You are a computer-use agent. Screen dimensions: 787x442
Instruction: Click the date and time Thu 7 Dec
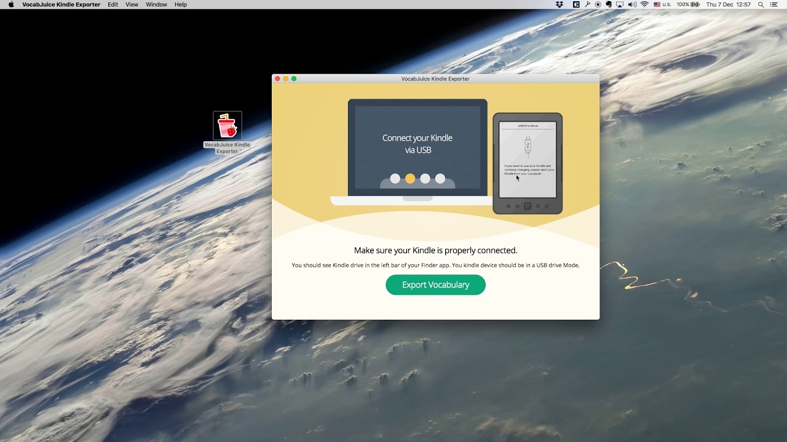pos(729,4)
